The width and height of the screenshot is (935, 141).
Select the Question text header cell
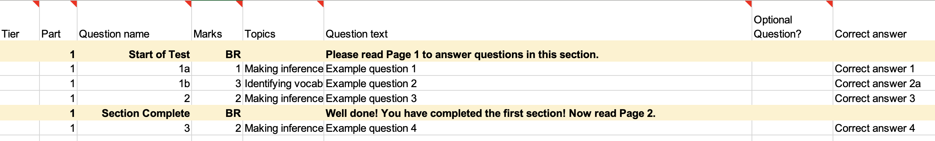coord(538,21)
